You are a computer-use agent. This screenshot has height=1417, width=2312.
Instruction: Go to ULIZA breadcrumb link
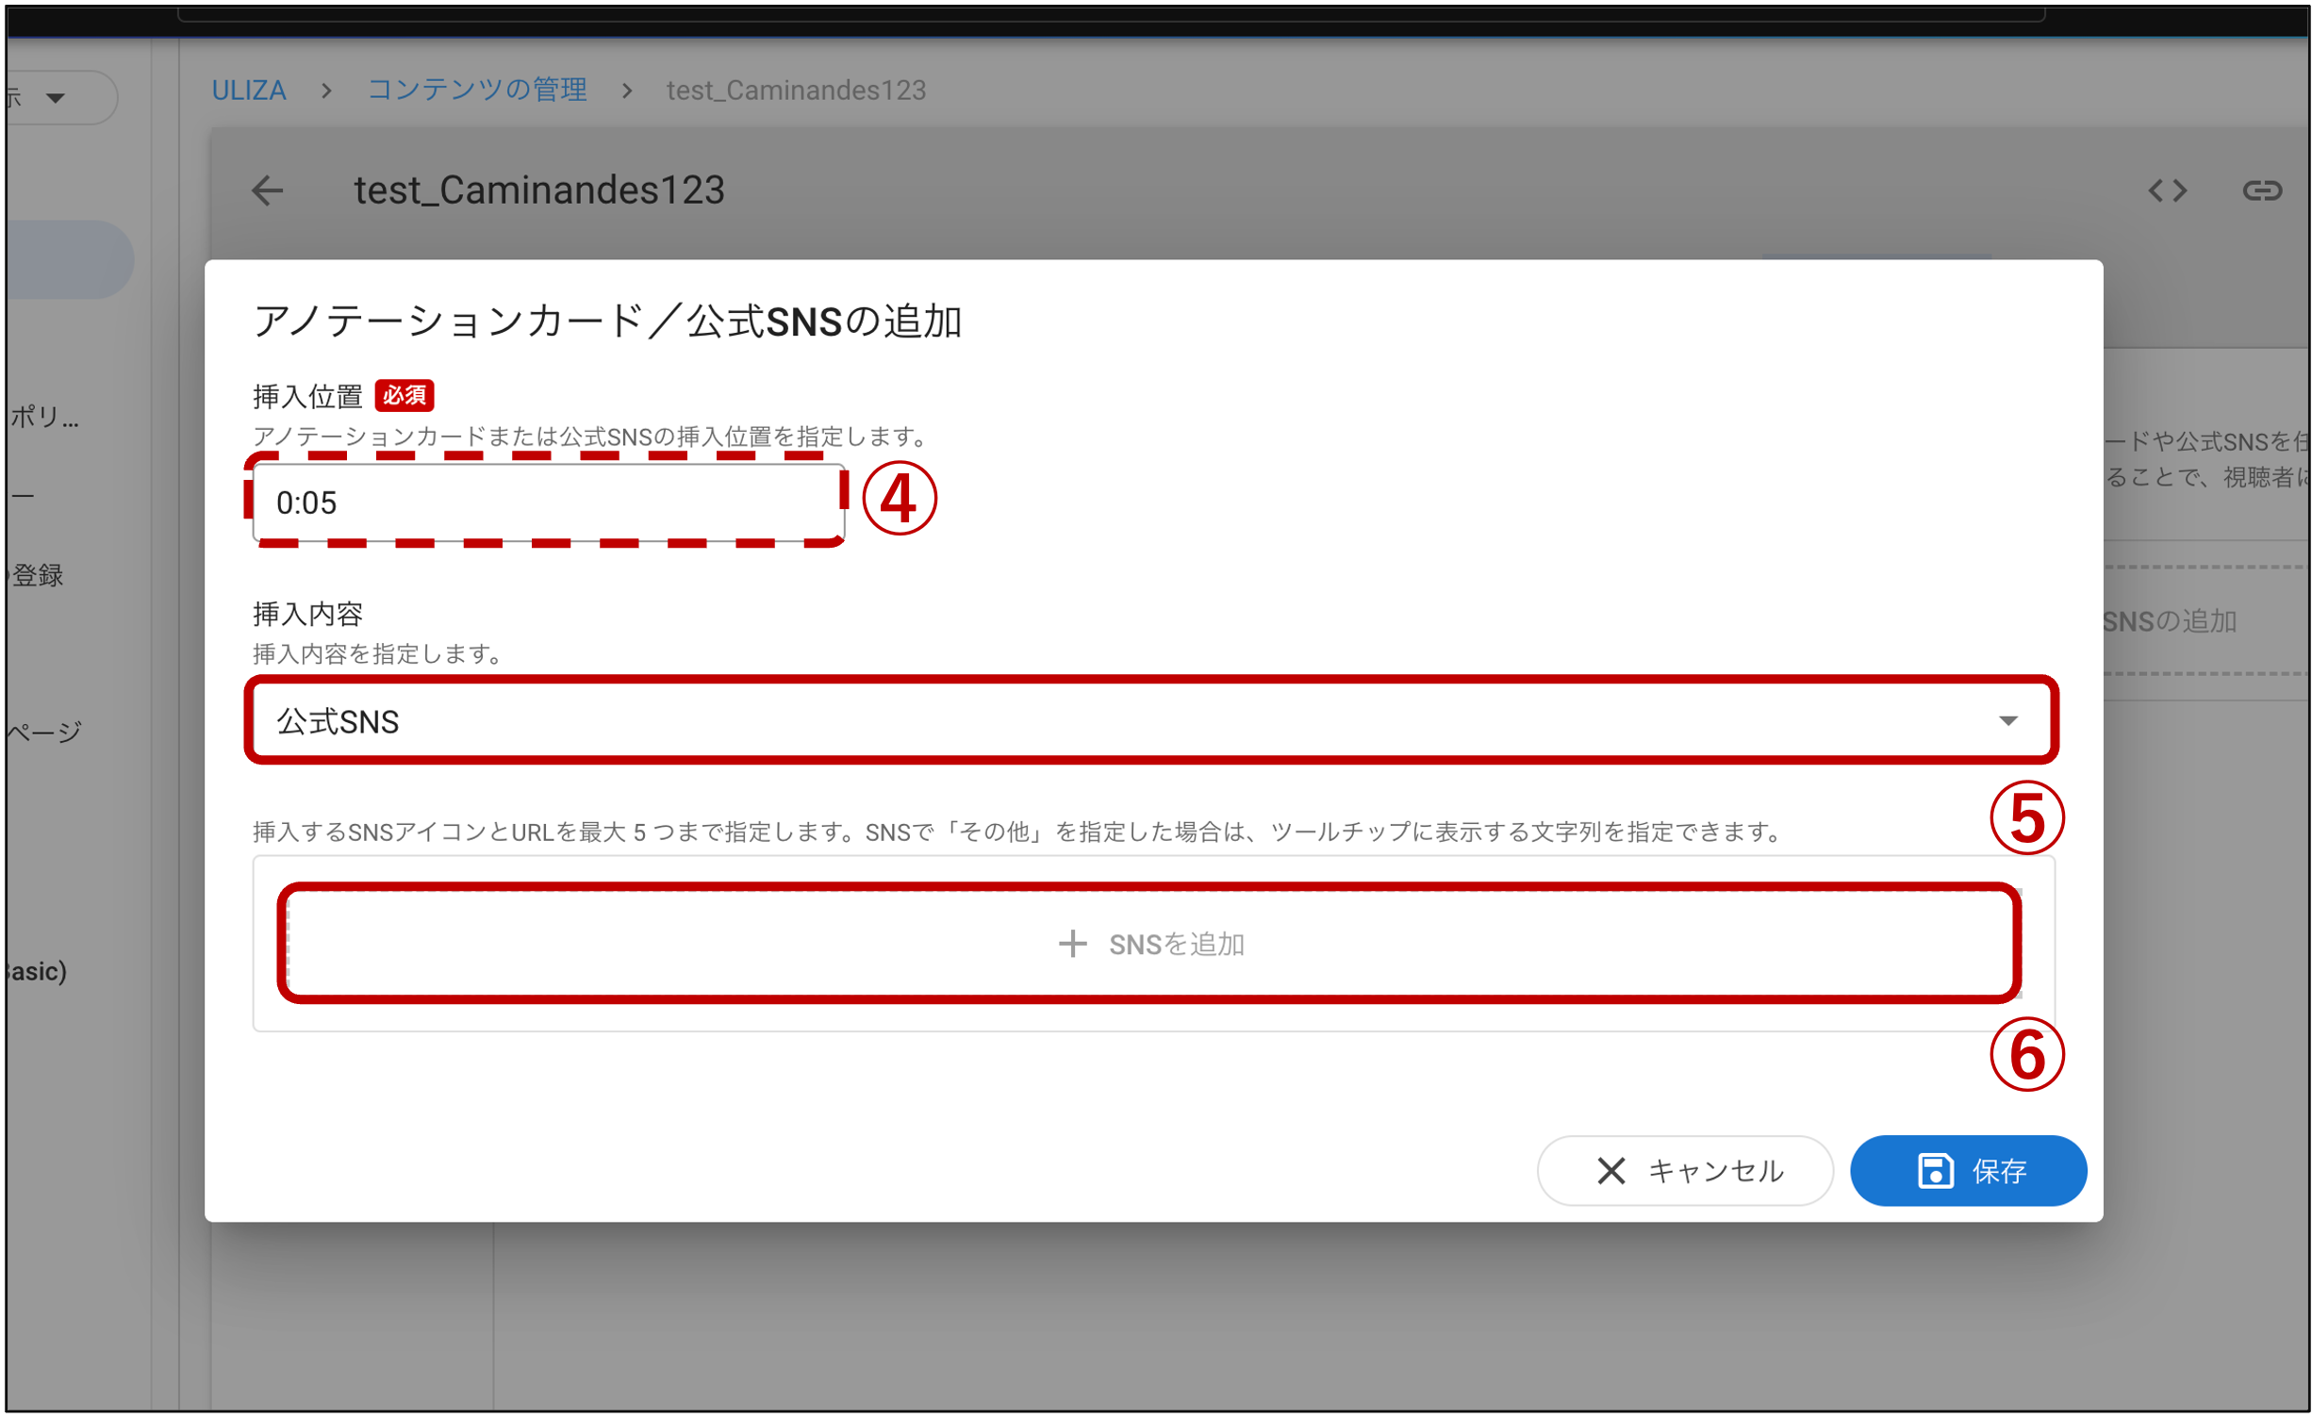(248, 91)
